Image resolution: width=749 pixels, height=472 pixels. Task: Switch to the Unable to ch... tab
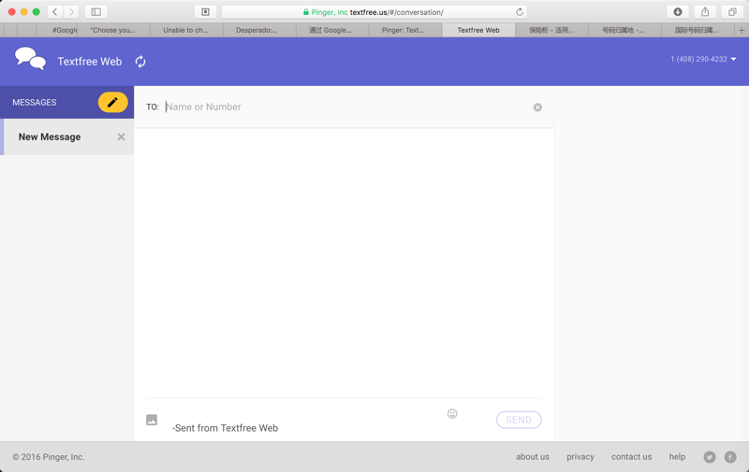click(186, 30)
